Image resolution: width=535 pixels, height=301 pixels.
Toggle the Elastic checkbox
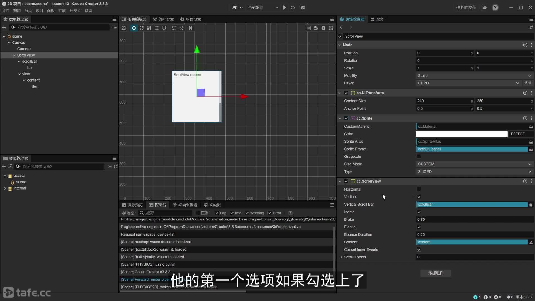coord(419,227)
